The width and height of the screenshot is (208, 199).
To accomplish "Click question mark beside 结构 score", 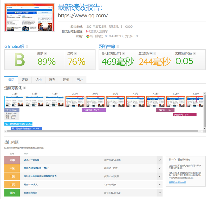I will point(75,54).
